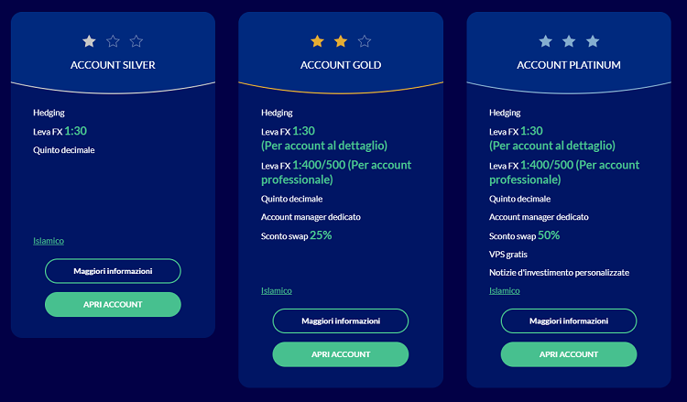Screen dimensions: 687x402
Task: Click the second empty star on Account Silver
Action: 113,41
